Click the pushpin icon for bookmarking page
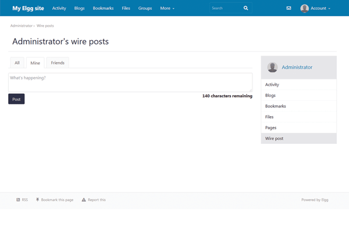Screen dimensions: 349x232 point(37,200)
